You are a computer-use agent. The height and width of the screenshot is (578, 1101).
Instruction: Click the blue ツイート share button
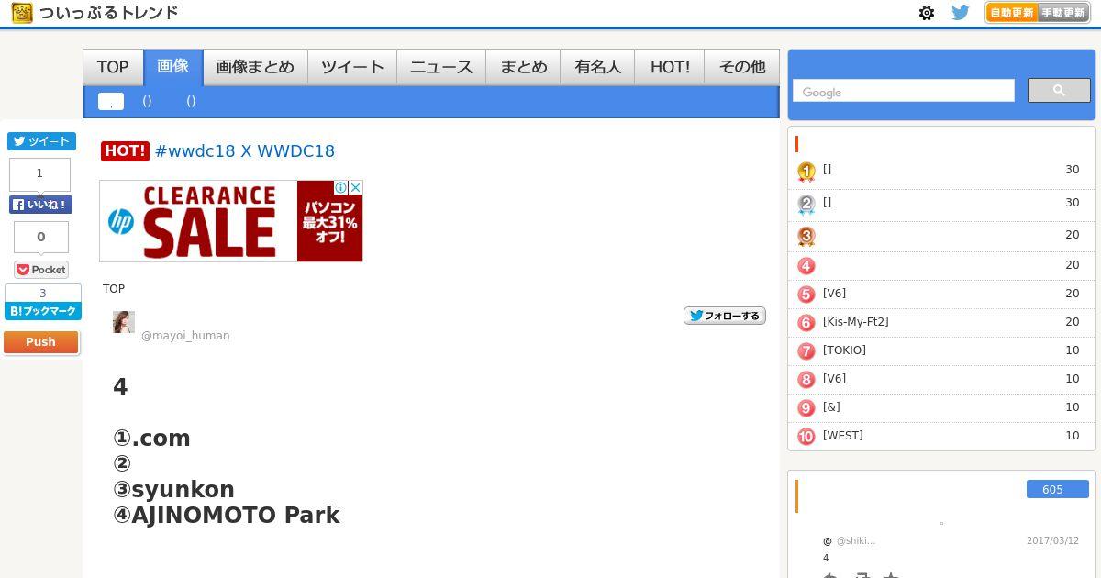41,141
